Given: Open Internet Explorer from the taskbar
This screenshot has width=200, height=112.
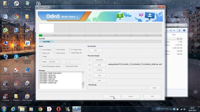Looking at the screenshot, I should [x=13, y=109].
